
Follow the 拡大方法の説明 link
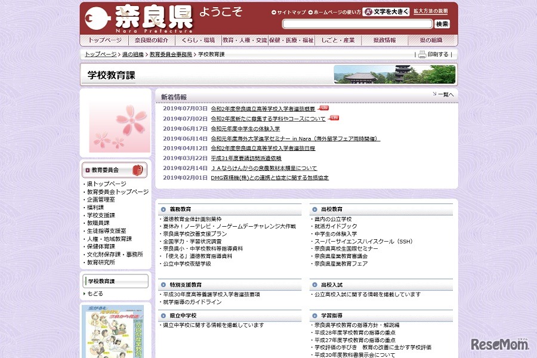(432, 10)
